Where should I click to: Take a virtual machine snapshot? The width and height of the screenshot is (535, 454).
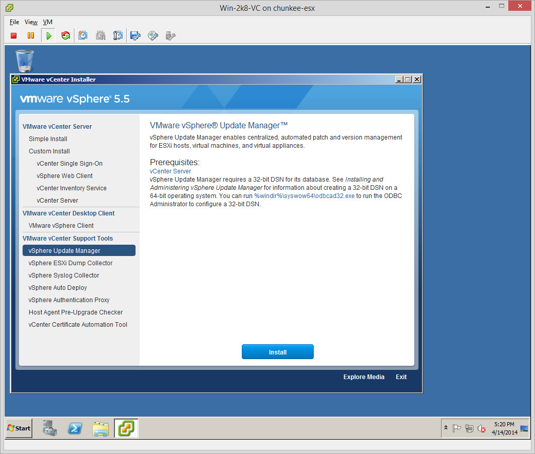83,35
